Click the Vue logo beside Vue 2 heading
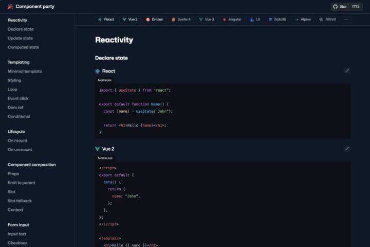This screenshot has width=370, height=247. click(98, 149)
